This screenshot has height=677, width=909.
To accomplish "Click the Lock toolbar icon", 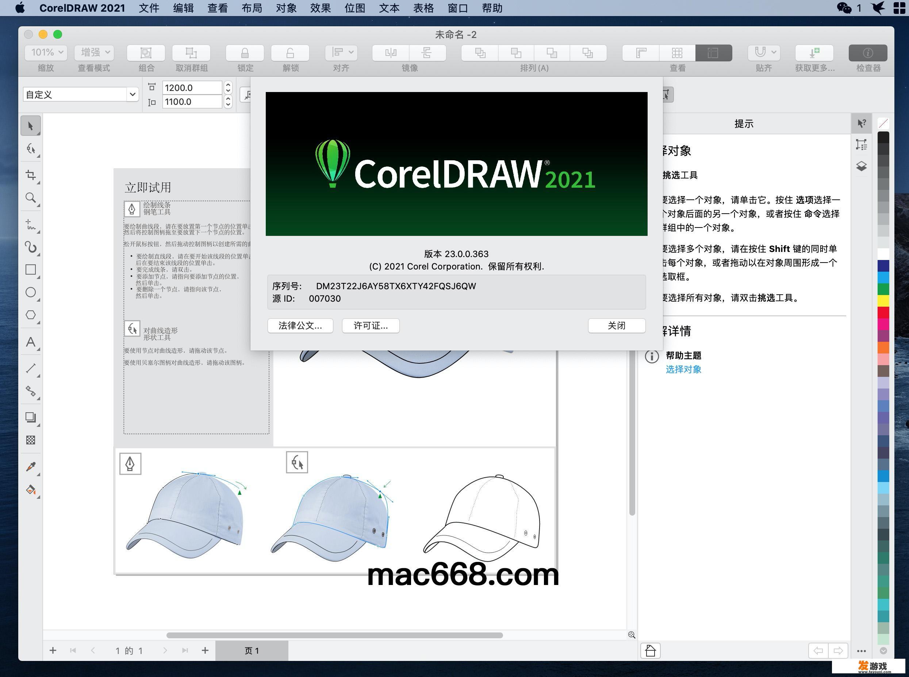I will coord(245,53).
